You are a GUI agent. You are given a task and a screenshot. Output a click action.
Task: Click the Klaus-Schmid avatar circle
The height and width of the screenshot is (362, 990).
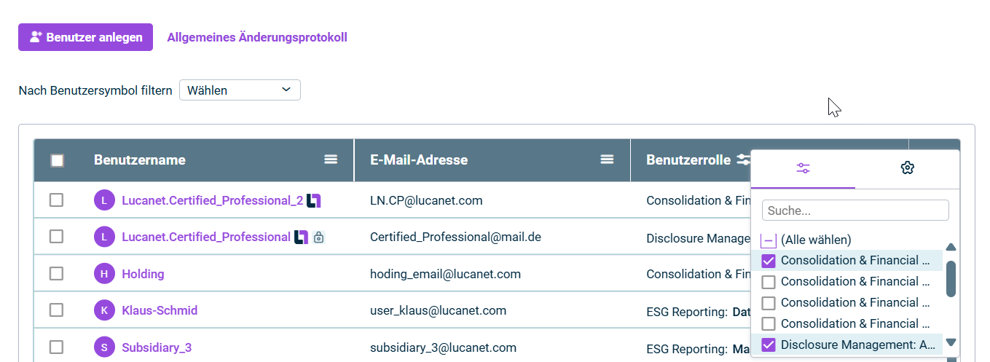tap(104, 310)
